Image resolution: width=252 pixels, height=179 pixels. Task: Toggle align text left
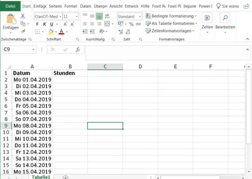pyautogui.click(x=85, y=24)
